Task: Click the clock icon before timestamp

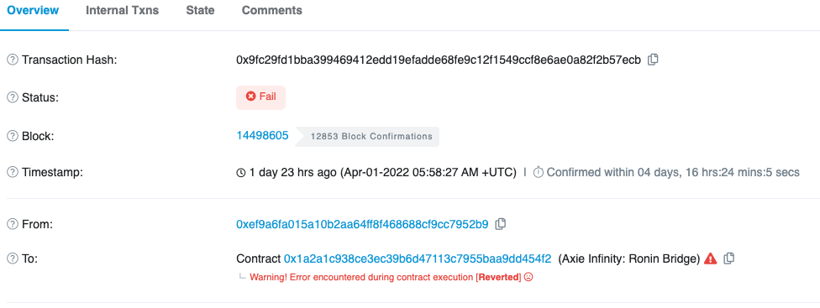Action: [241, 172]
